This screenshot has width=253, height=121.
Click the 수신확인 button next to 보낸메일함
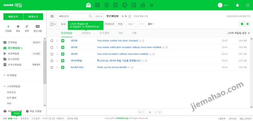coord(36,54)
